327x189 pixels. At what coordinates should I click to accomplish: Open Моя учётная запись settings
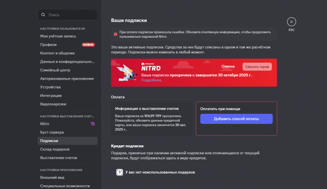pyautogui.click(x=67, y=36)
